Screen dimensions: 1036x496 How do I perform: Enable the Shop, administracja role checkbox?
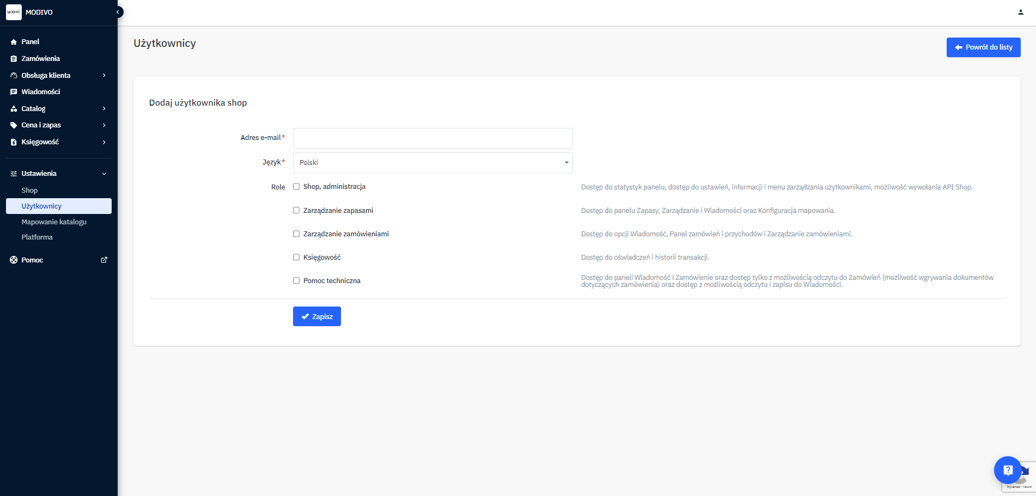click(x=296, y=187)
